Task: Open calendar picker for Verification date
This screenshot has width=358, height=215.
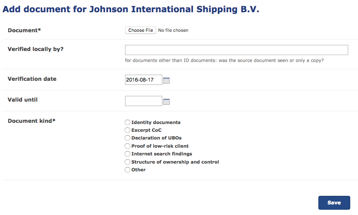Action: tap(166, 80)
